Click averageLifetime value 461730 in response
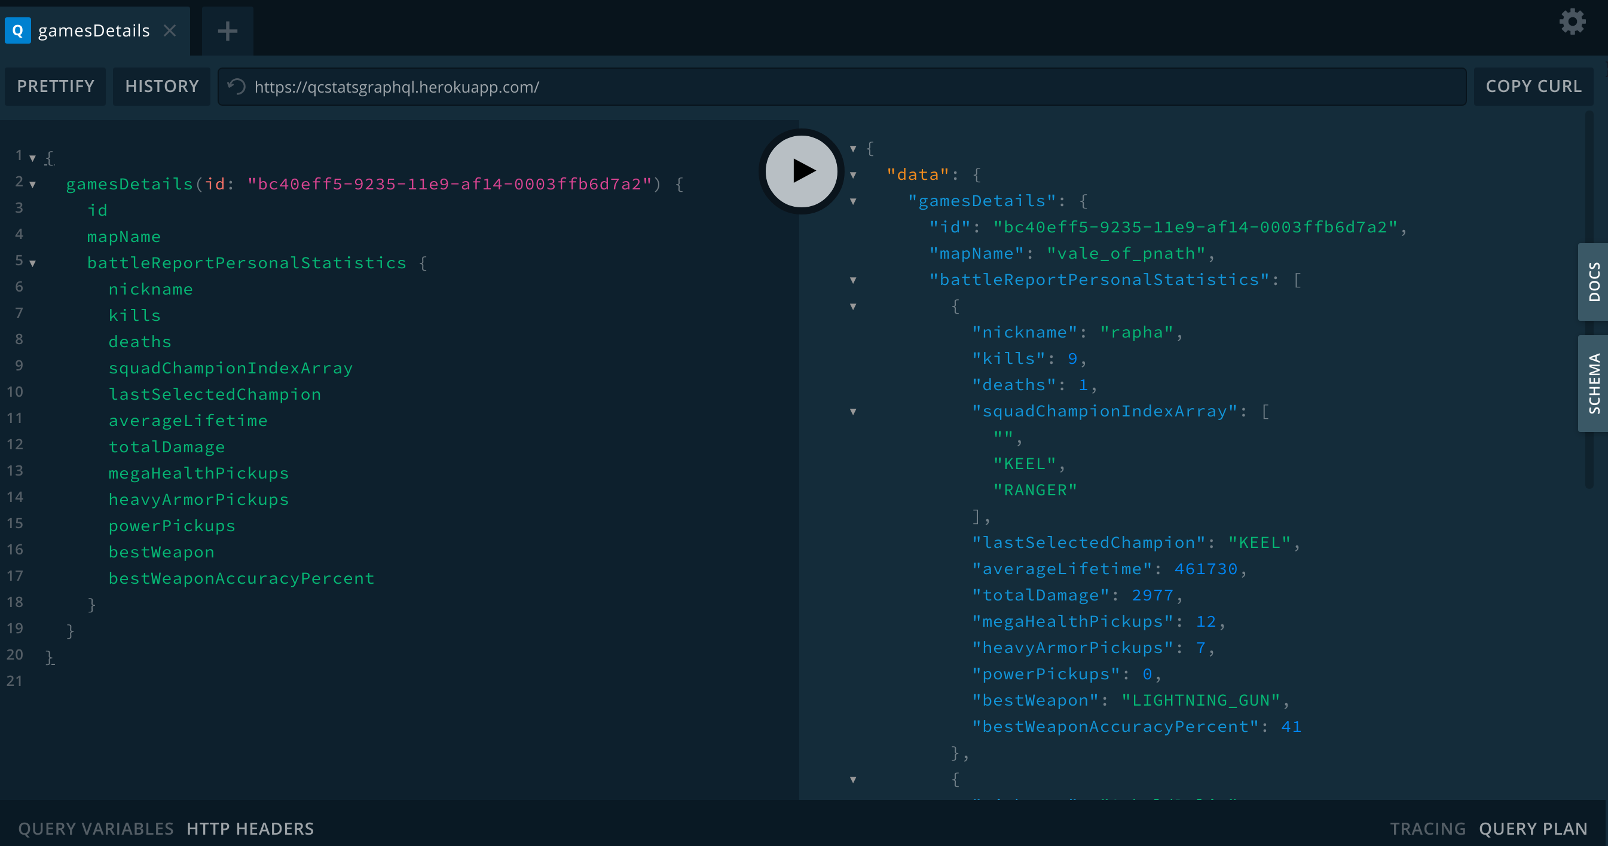1608x846 pixels. pyautogui.click(x=1206, y=569)
